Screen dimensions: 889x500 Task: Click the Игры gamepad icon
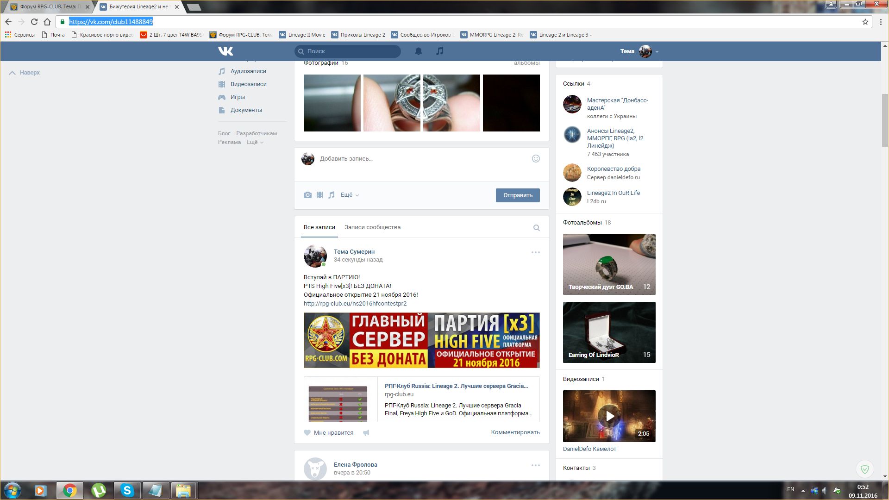(222, 97)
